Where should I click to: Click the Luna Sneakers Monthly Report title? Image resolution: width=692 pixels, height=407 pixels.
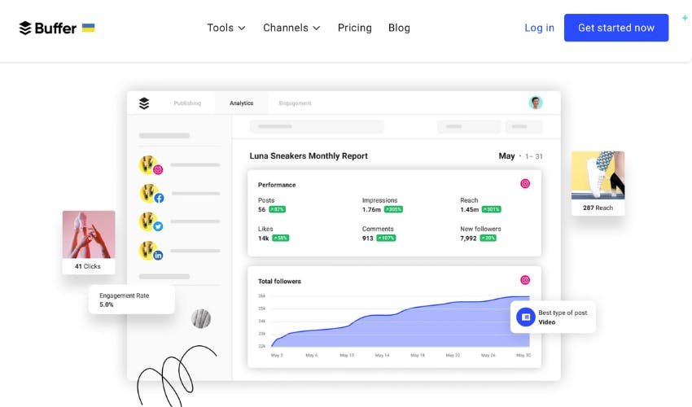[309, 155]
